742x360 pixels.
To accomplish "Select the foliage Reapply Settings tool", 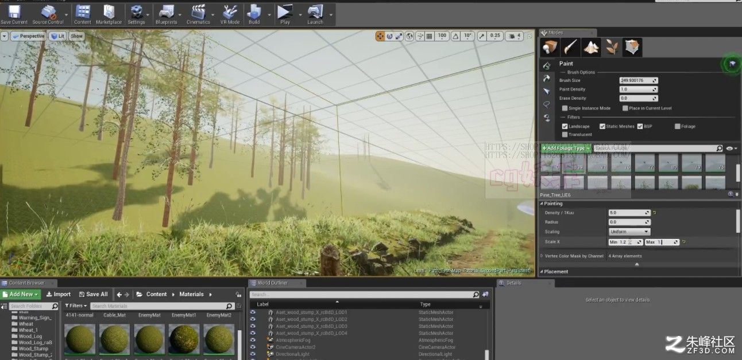I will pyautogui.click(x=547, y=79).
